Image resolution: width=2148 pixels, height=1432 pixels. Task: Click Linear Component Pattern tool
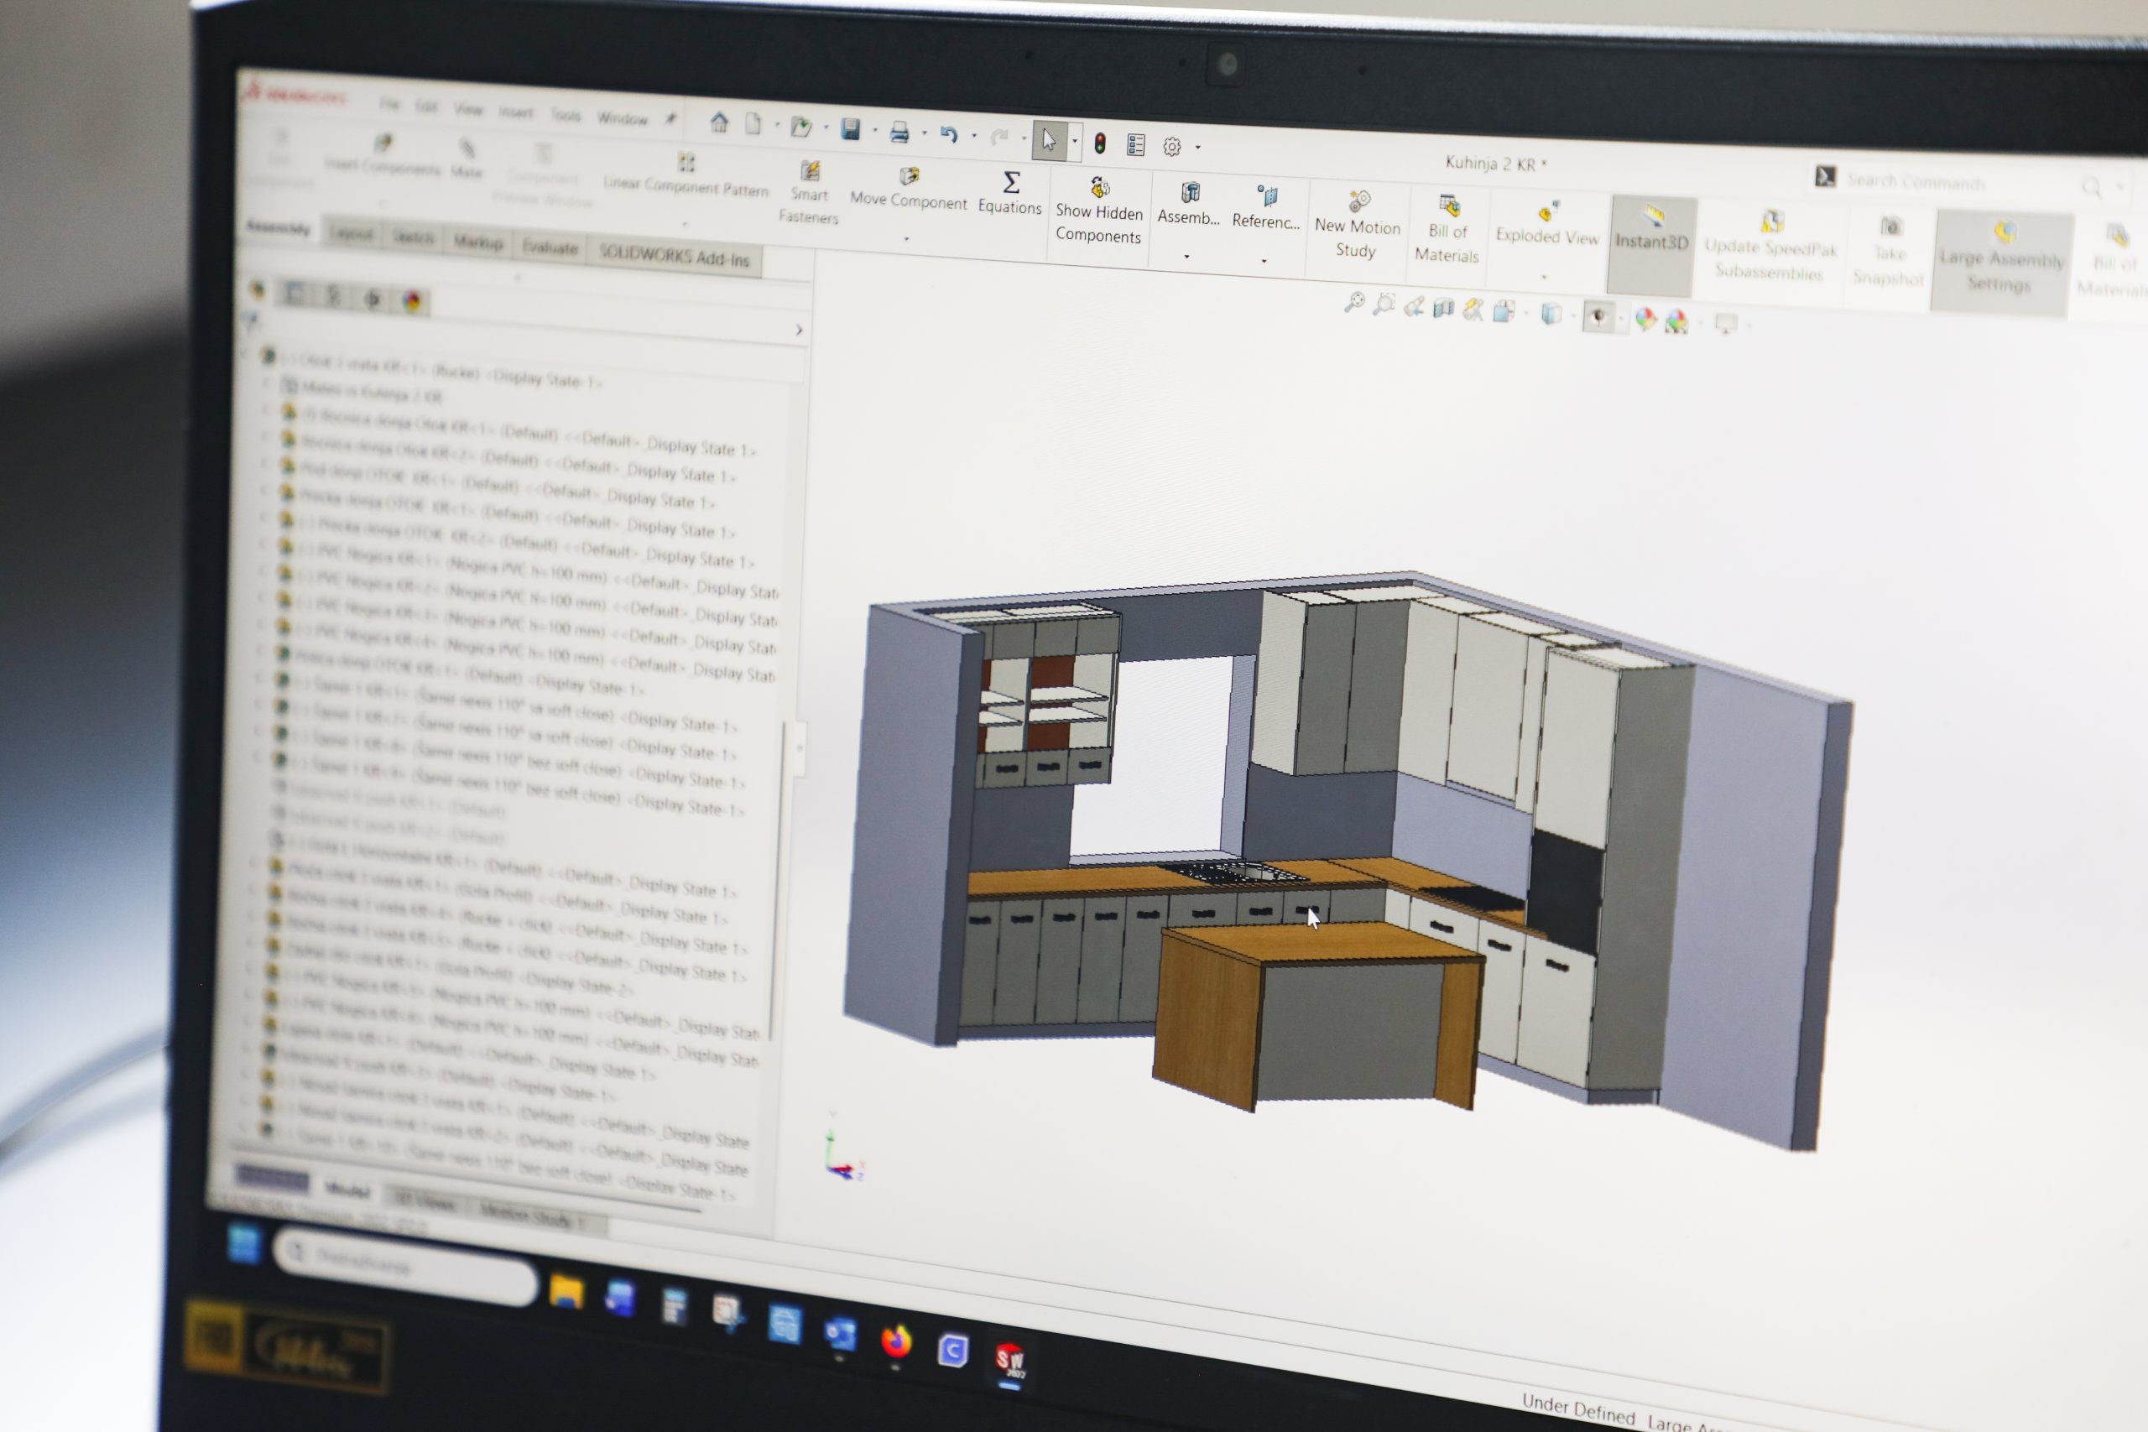(686, 174)
